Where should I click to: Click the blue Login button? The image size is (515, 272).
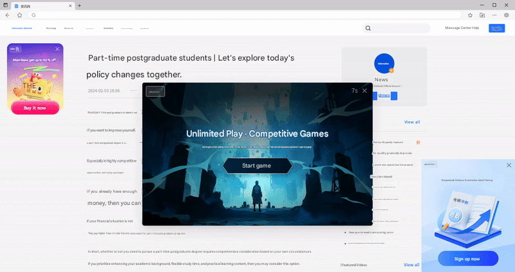click(496, 28)
